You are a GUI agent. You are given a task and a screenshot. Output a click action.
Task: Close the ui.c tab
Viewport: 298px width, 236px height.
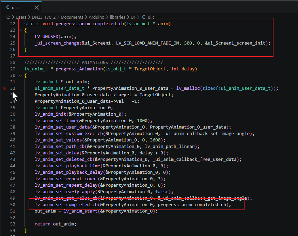(x=37, y=7)
